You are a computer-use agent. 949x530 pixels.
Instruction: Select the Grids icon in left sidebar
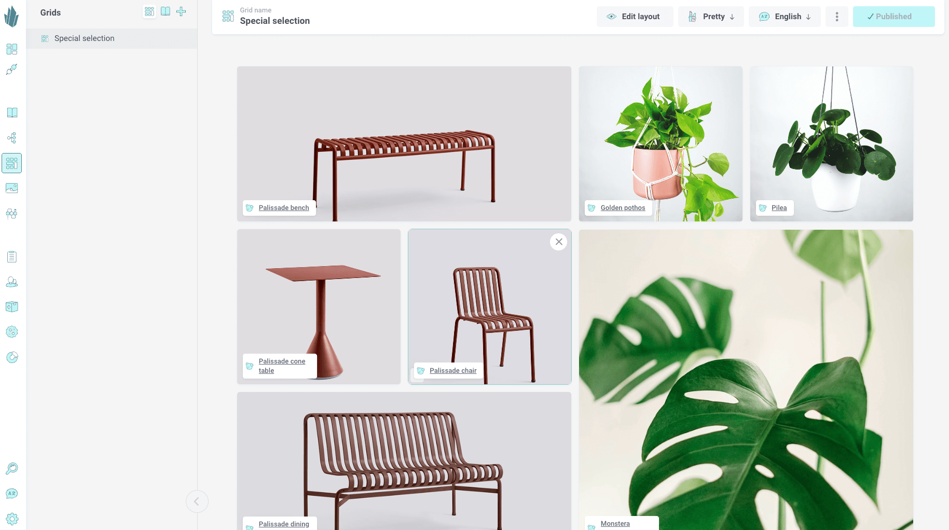[12, 163]
